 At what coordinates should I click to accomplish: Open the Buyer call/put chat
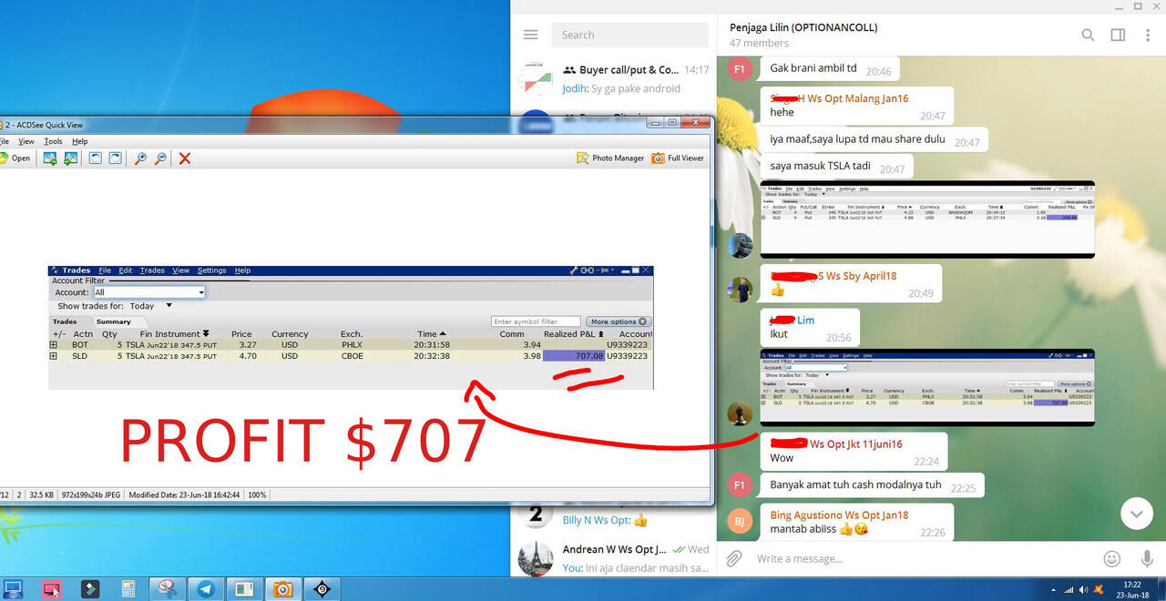pyautogui.click(x=613, y=78)
